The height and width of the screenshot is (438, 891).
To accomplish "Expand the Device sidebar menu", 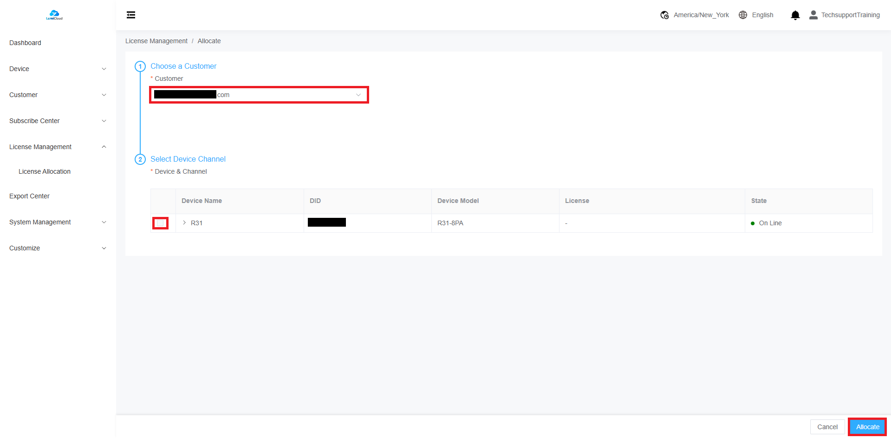I will (58, 69).
